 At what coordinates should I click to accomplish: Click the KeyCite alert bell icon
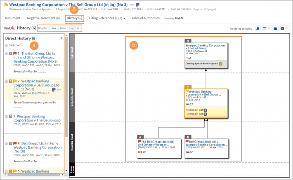click(258, 28)
